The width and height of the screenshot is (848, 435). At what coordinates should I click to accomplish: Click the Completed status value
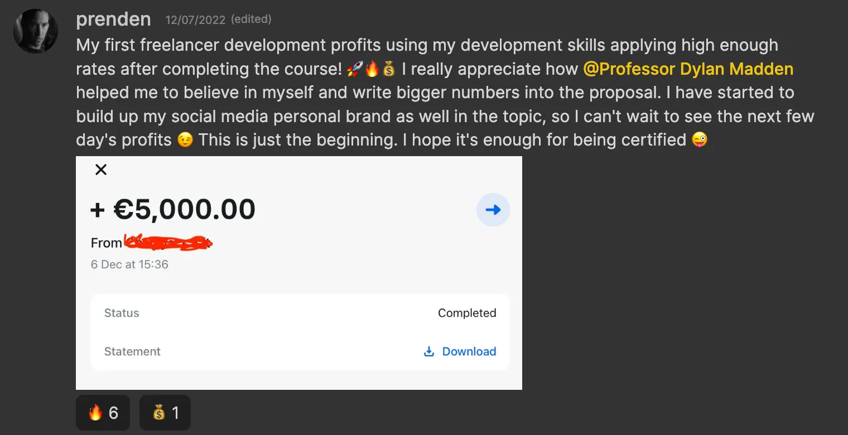pos(467,313)
